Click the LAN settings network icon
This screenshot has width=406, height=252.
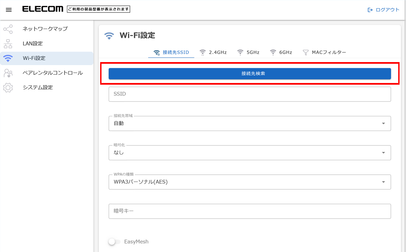coord(8,44)
